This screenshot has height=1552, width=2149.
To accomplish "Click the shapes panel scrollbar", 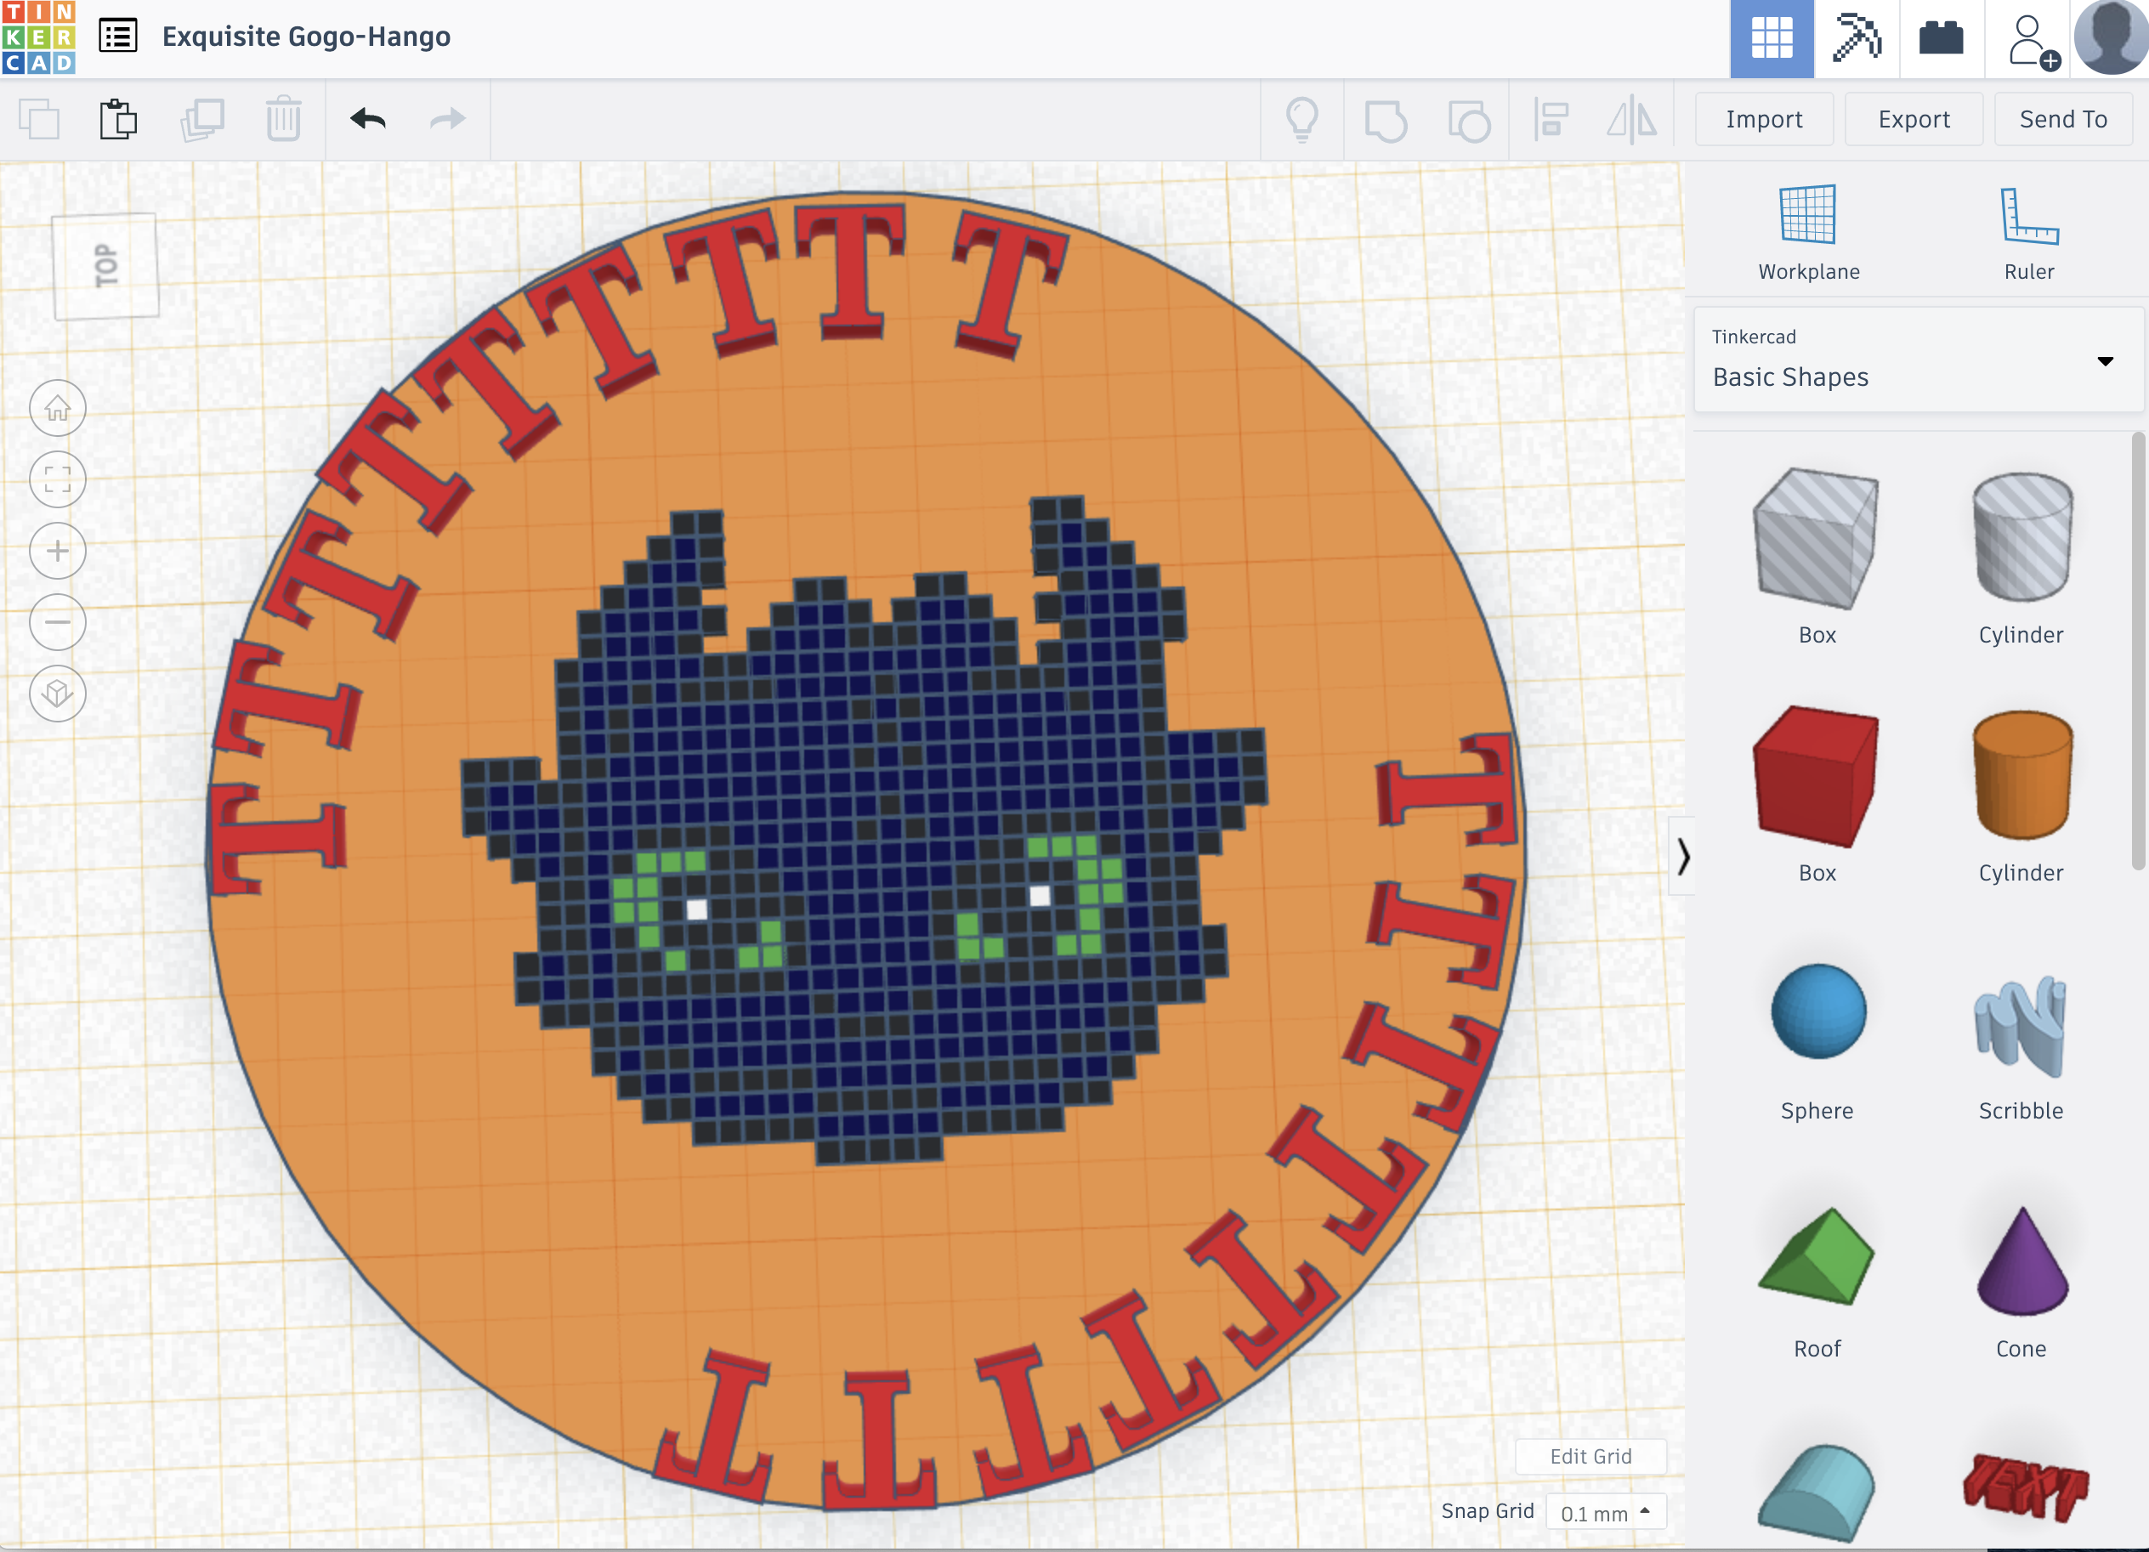I will click(2138, 652).
